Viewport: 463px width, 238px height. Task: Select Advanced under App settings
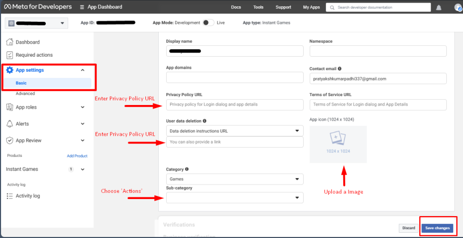point(26,94)
